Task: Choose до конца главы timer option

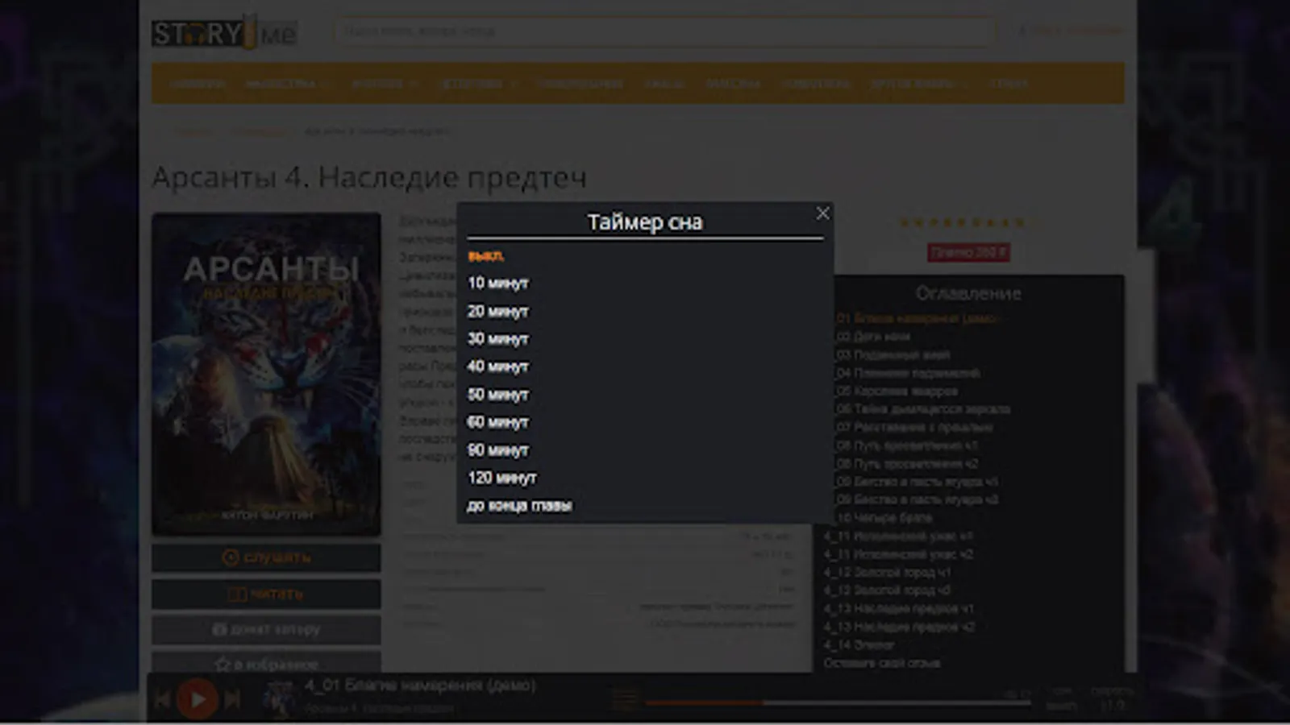Action: click(520, 506)
